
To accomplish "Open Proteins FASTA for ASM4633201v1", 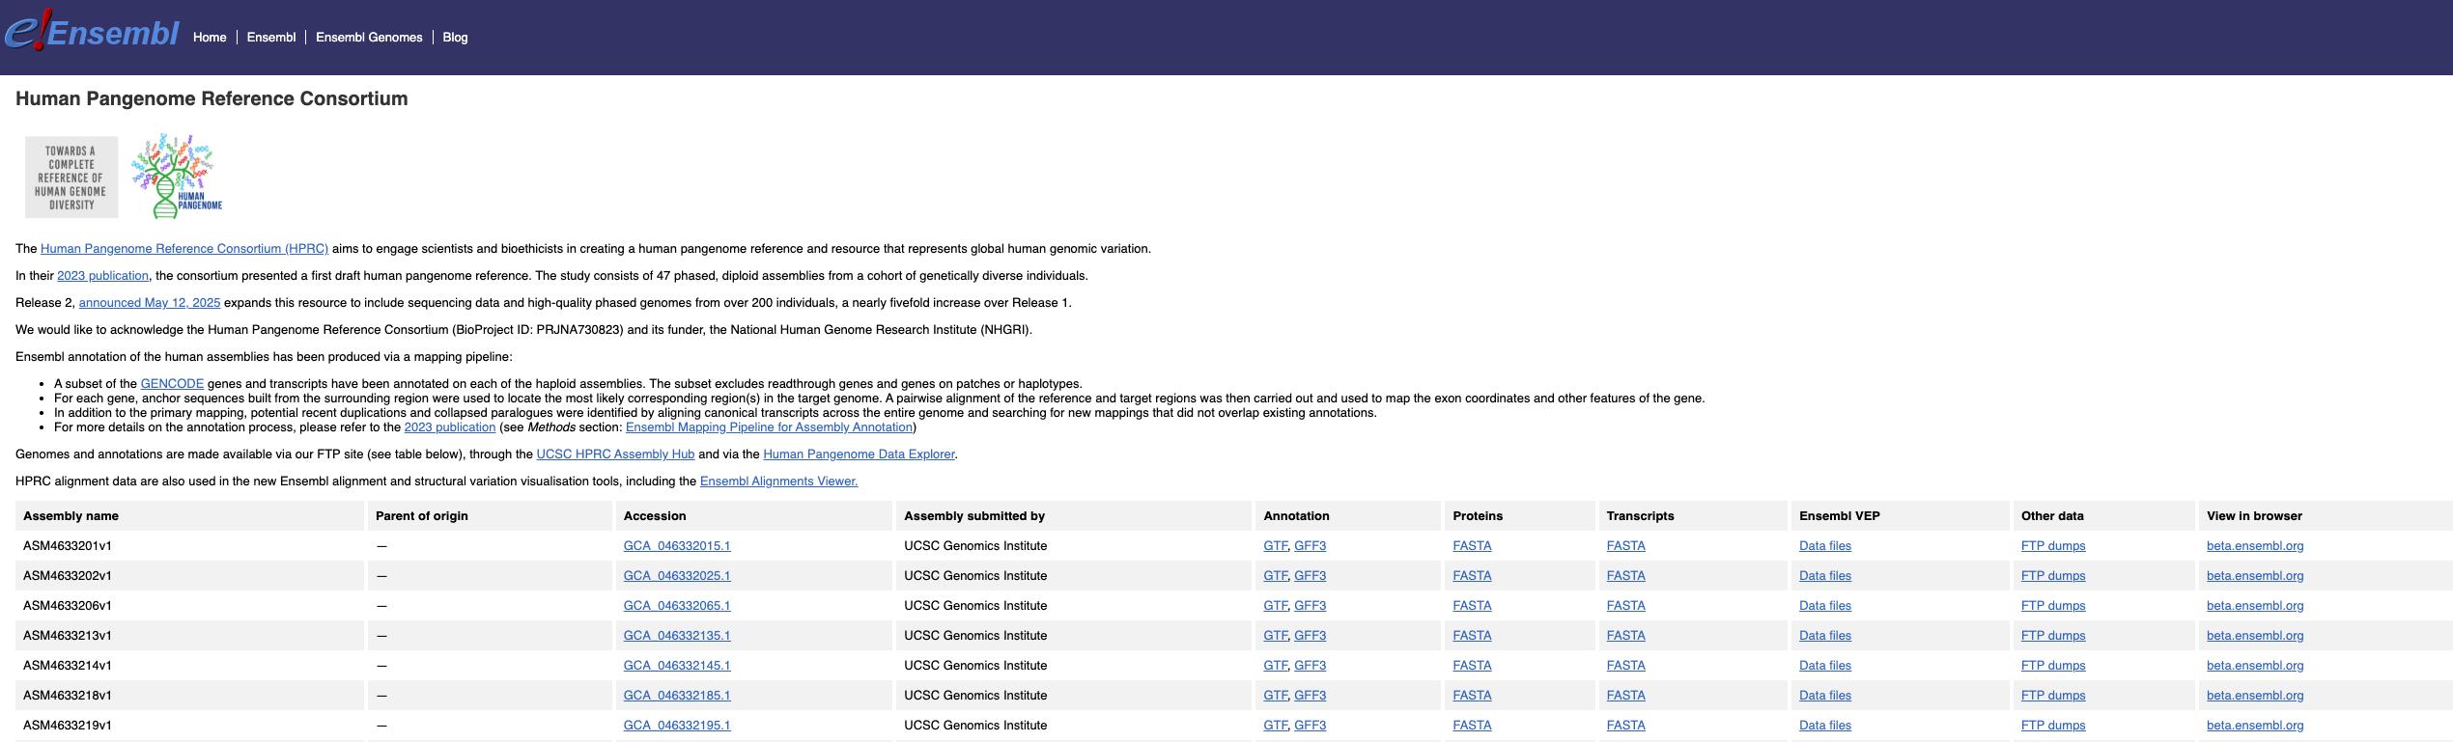I will pos(1472,546).
